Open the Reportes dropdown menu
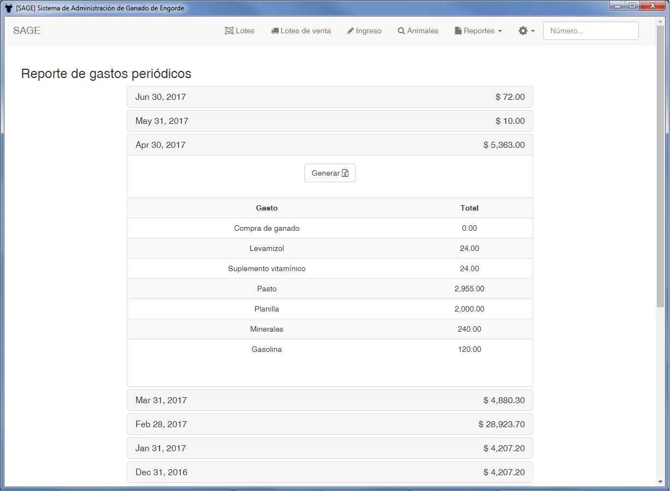Screen dimensions: 670x491 pyautogui.click(x=478, y=31)
